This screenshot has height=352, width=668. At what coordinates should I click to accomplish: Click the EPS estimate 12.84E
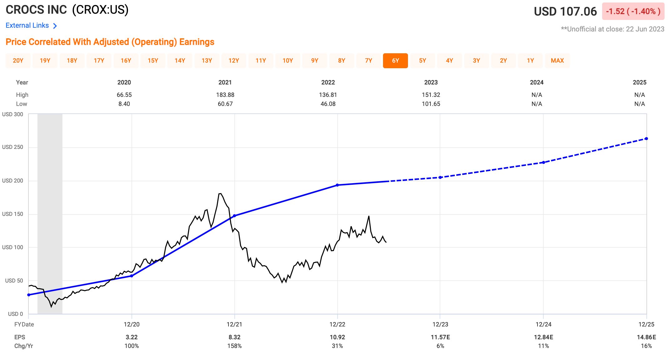(543, 337)
